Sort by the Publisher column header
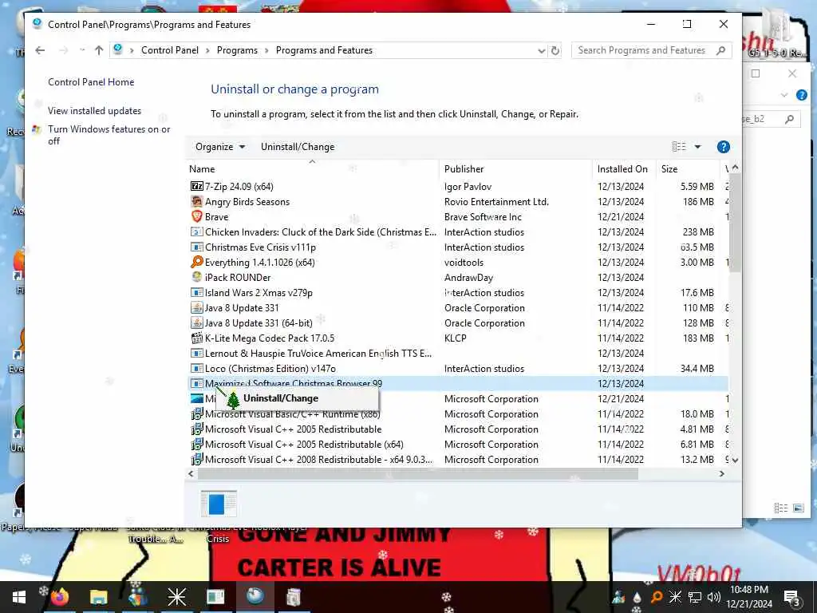The image size is (817, 613). (x=515, y=169)
